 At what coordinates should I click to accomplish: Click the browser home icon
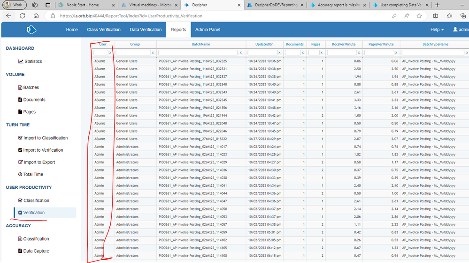coord(36,16)
